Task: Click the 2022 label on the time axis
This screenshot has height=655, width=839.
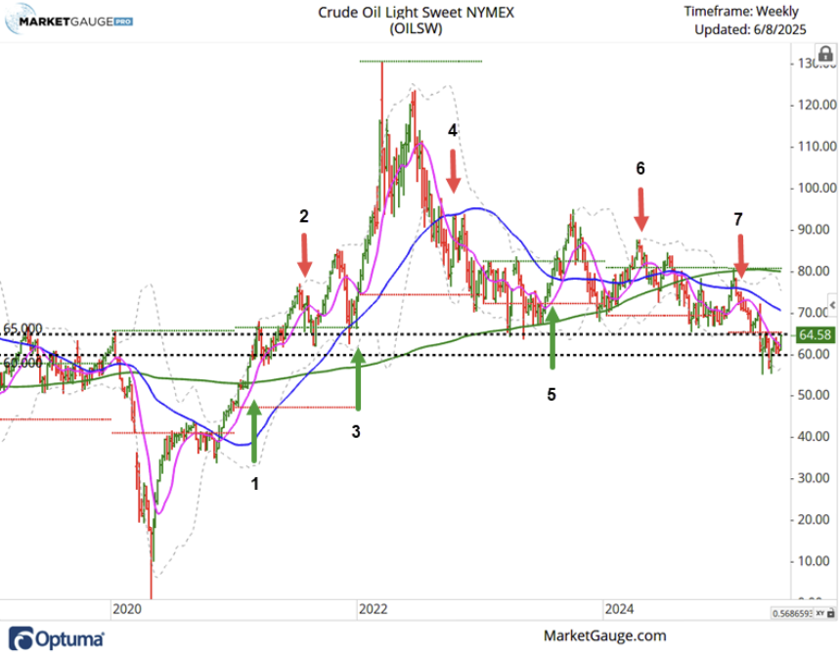Action: coord(373,608)
